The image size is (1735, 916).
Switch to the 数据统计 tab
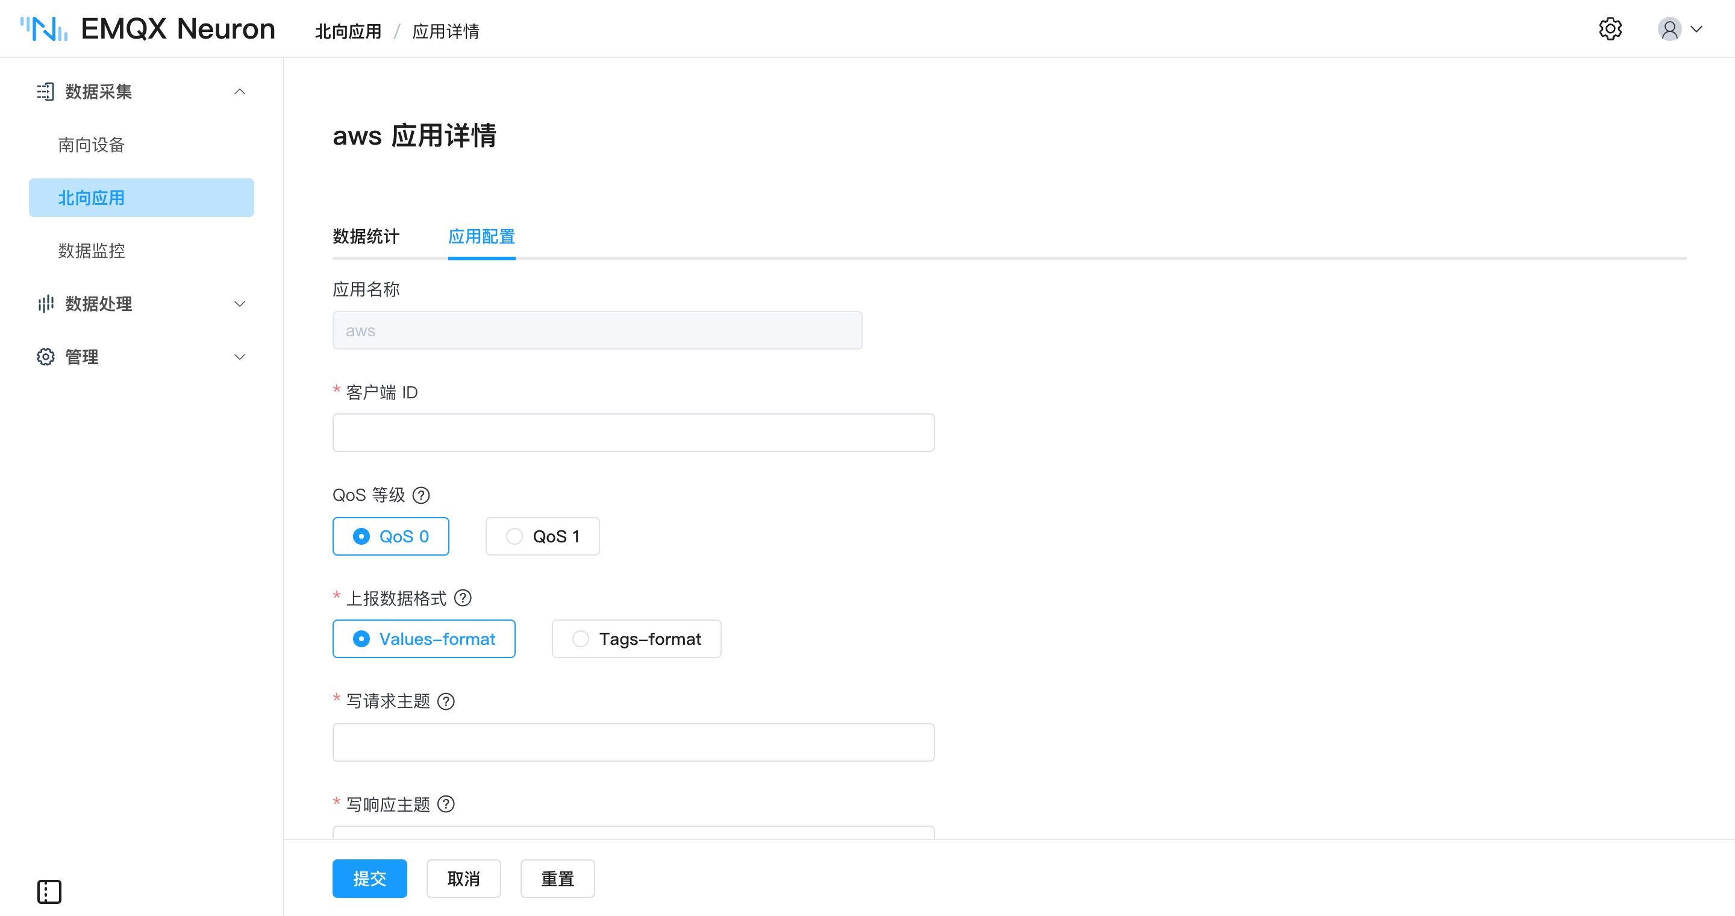(366, 236)
